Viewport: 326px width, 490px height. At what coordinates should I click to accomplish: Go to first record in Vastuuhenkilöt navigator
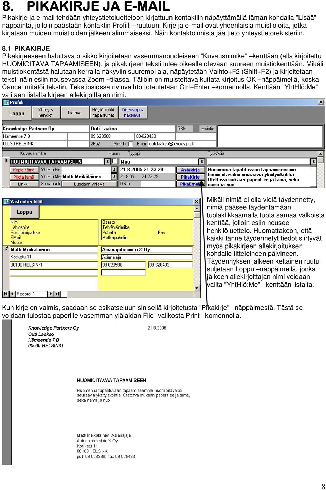6,294
